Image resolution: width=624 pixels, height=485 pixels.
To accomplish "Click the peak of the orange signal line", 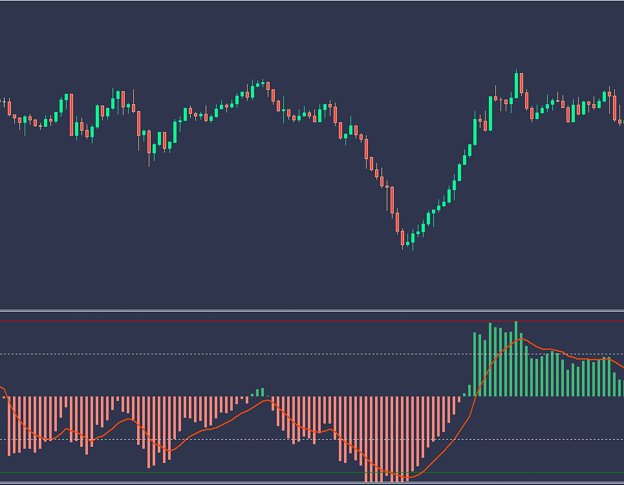I will [x=521, y=338].
